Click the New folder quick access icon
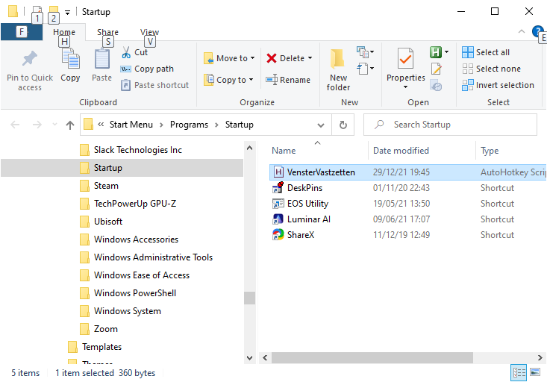 [x=54, y=10]
